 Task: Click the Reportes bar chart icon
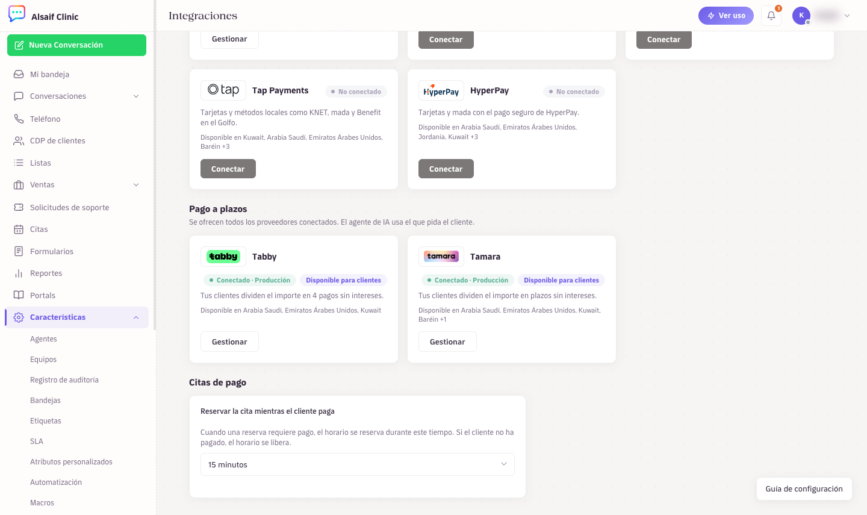(x=19, y=273)
